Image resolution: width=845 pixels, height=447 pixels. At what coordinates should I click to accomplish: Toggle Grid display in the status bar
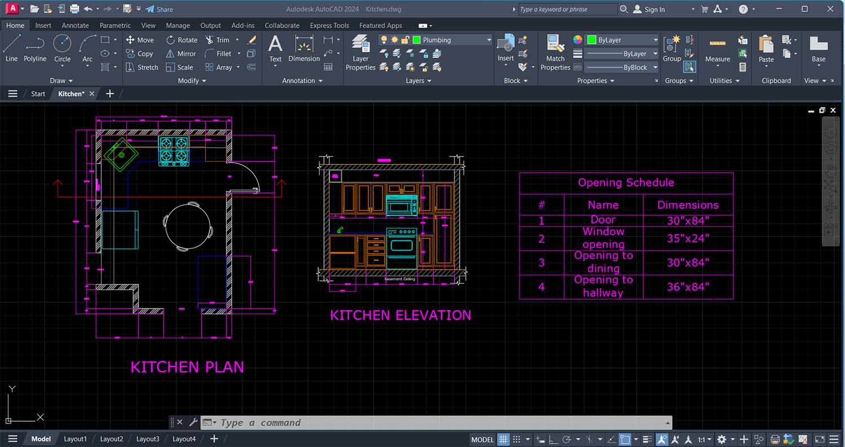tap(502, 439)
